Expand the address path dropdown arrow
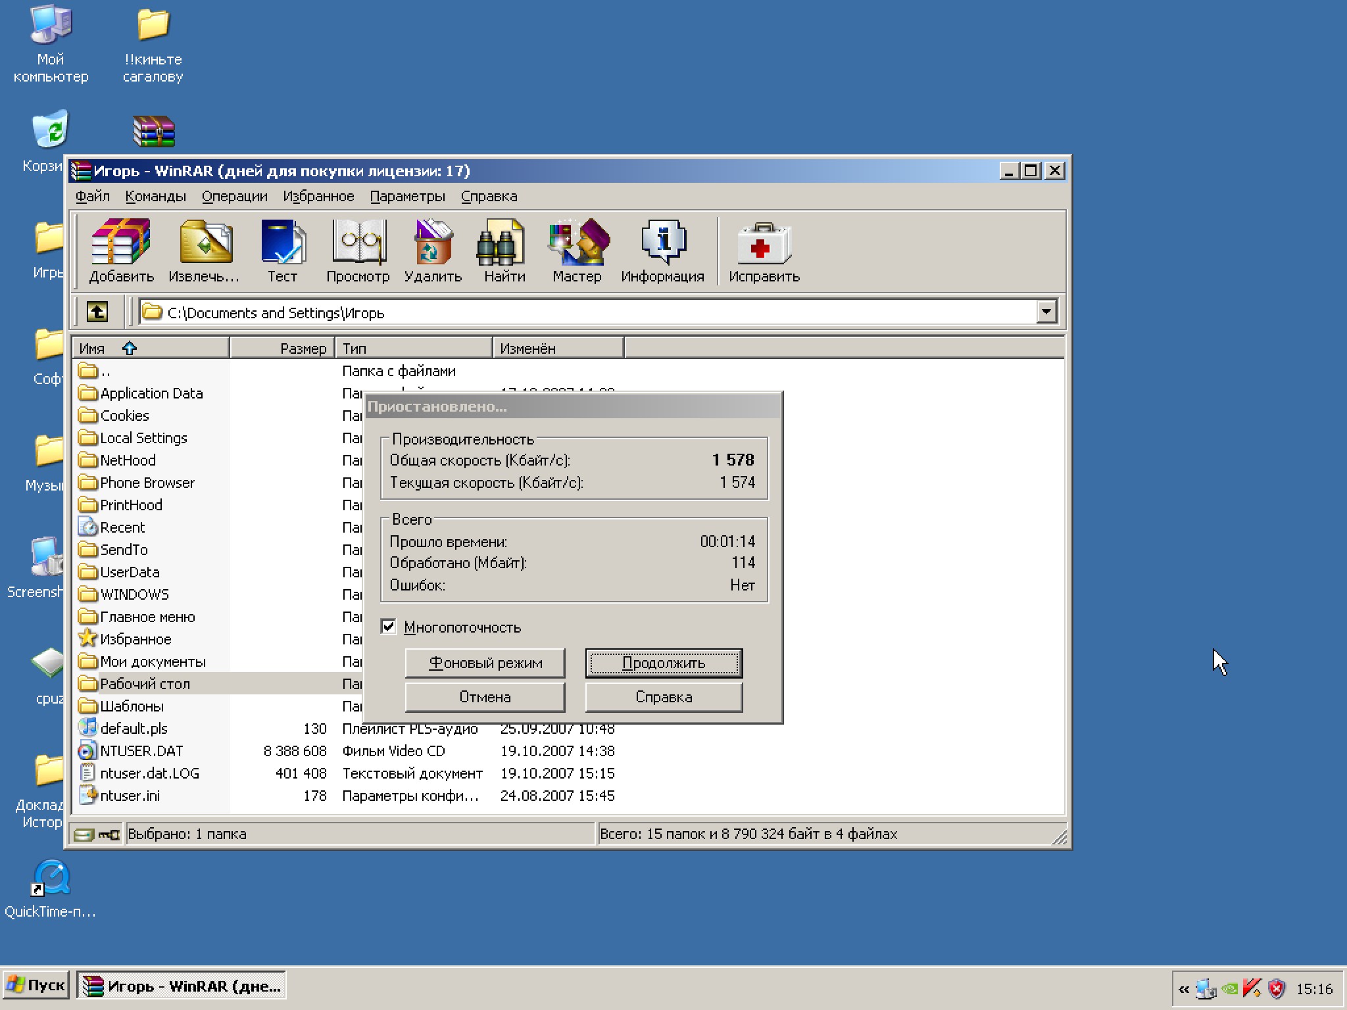Screen dimensions: 1347x1010 (1046, 312)
